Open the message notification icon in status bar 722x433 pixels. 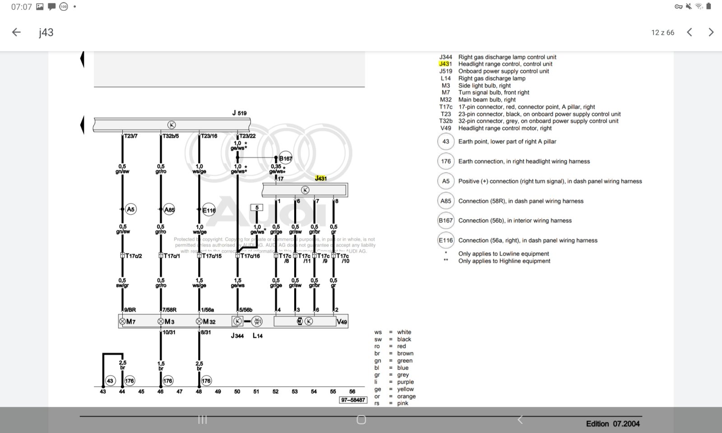(x=51, y=7)
